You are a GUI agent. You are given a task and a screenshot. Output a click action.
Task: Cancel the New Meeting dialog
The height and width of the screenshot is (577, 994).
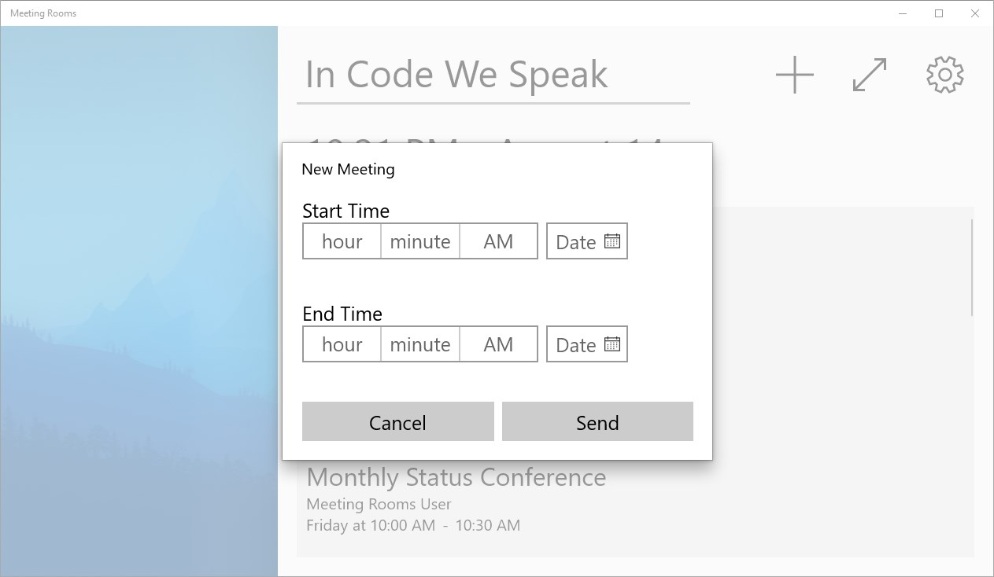398,421
